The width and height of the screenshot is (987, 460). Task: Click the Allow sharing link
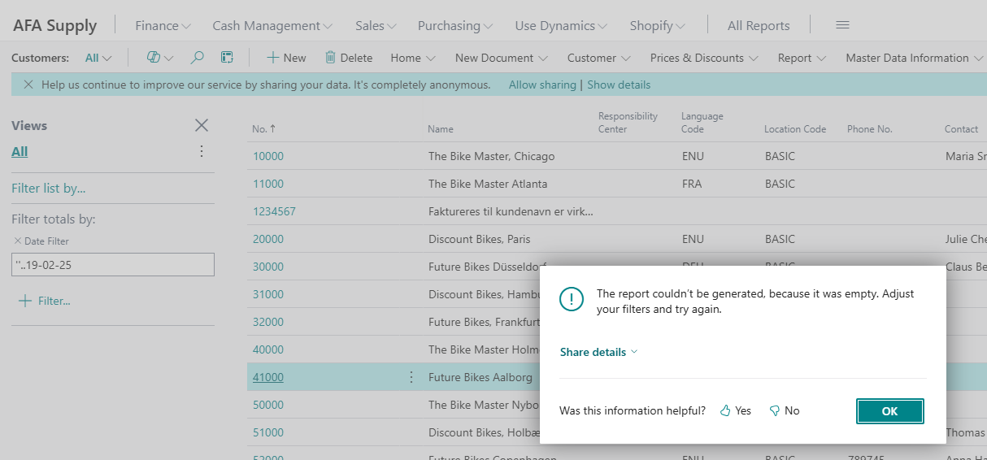pos(541,85)
